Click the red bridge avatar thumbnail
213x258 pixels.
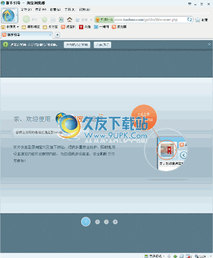pos(166,149)
